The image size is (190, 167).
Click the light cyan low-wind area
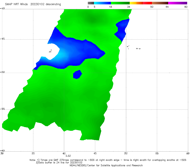(x=61, y=54)
